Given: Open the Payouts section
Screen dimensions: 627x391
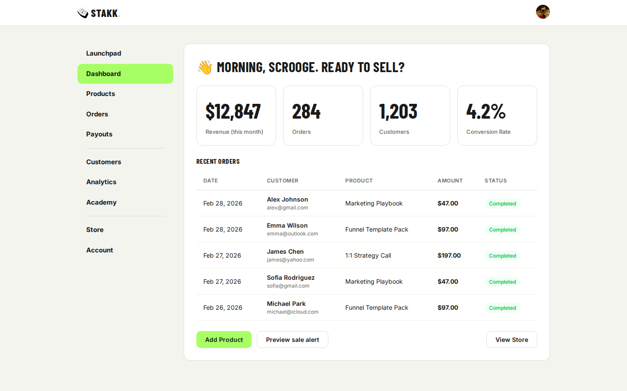Looking at the screenshot, I should pyautogui.click(x=99, y=134).
